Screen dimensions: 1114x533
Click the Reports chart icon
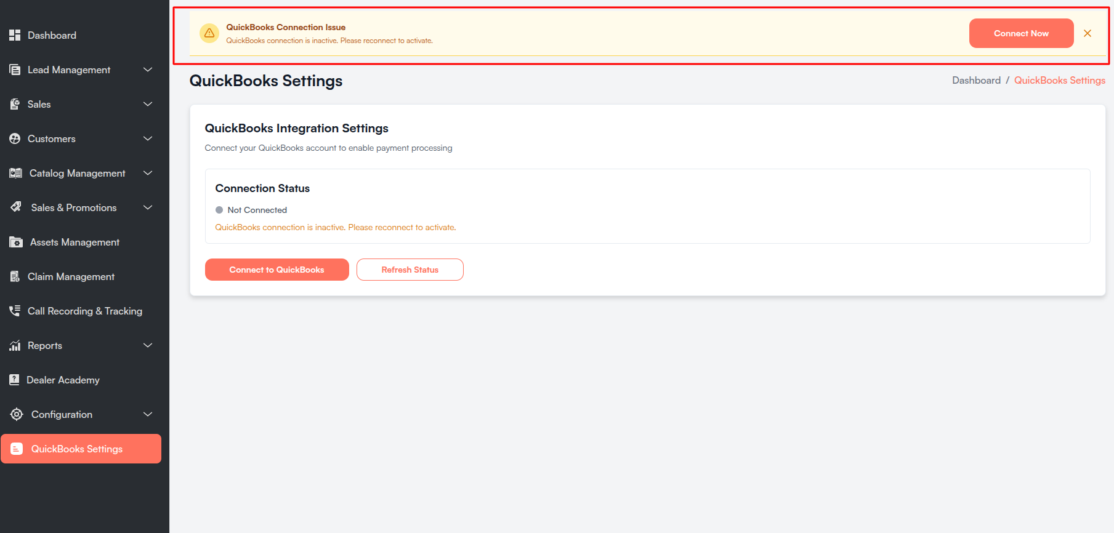pos(15,345)
